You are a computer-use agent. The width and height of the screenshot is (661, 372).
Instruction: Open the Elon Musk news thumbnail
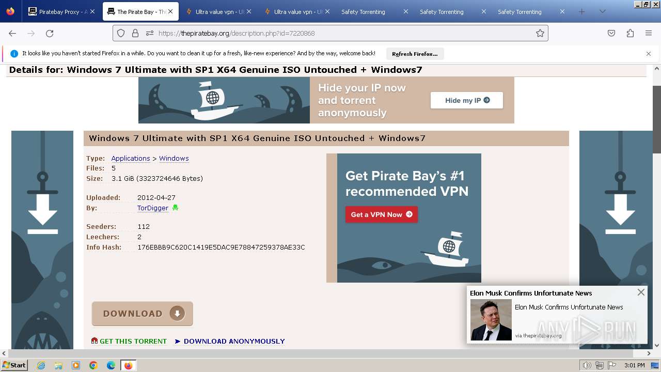tap(491, 320)
